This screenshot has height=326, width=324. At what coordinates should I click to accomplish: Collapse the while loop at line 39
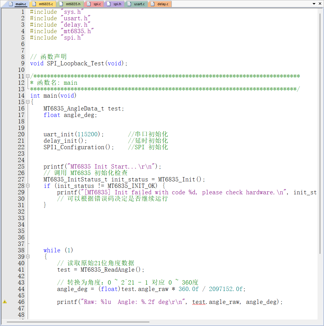point(28,257)
